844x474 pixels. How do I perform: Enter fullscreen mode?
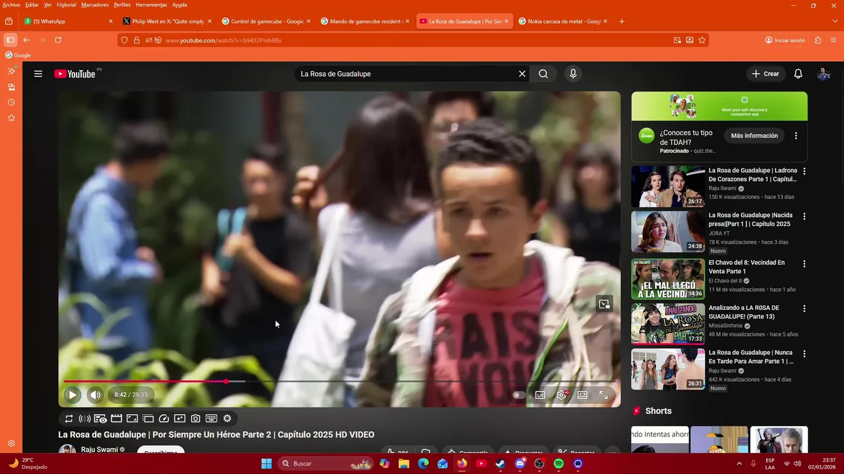[603, 395]
